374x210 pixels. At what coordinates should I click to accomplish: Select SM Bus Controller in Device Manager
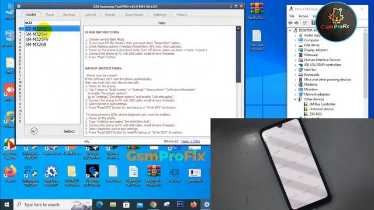click(x=322, y=104)
